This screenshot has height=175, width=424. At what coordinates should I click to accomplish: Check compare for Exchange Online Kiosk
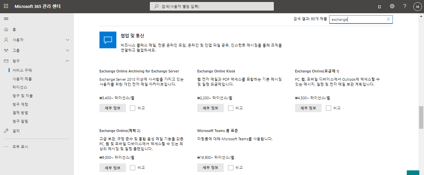click(231, 108)
